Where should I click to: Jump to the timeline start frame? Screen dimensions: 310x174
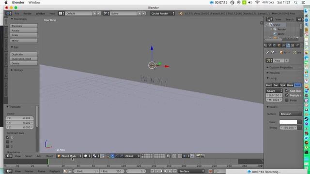[x=152, y=171]
